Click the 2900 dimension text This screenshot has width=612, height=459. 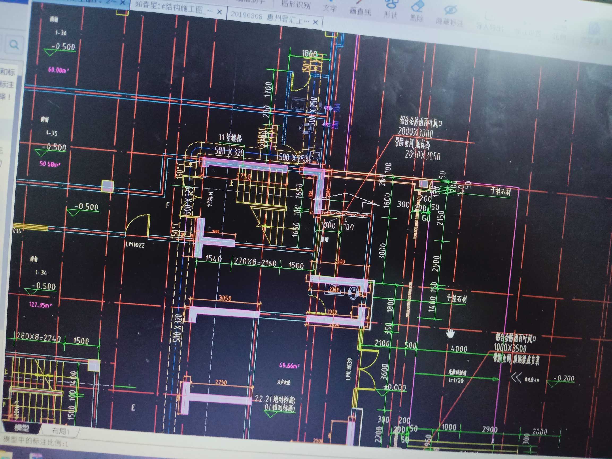tap(490, 430)
